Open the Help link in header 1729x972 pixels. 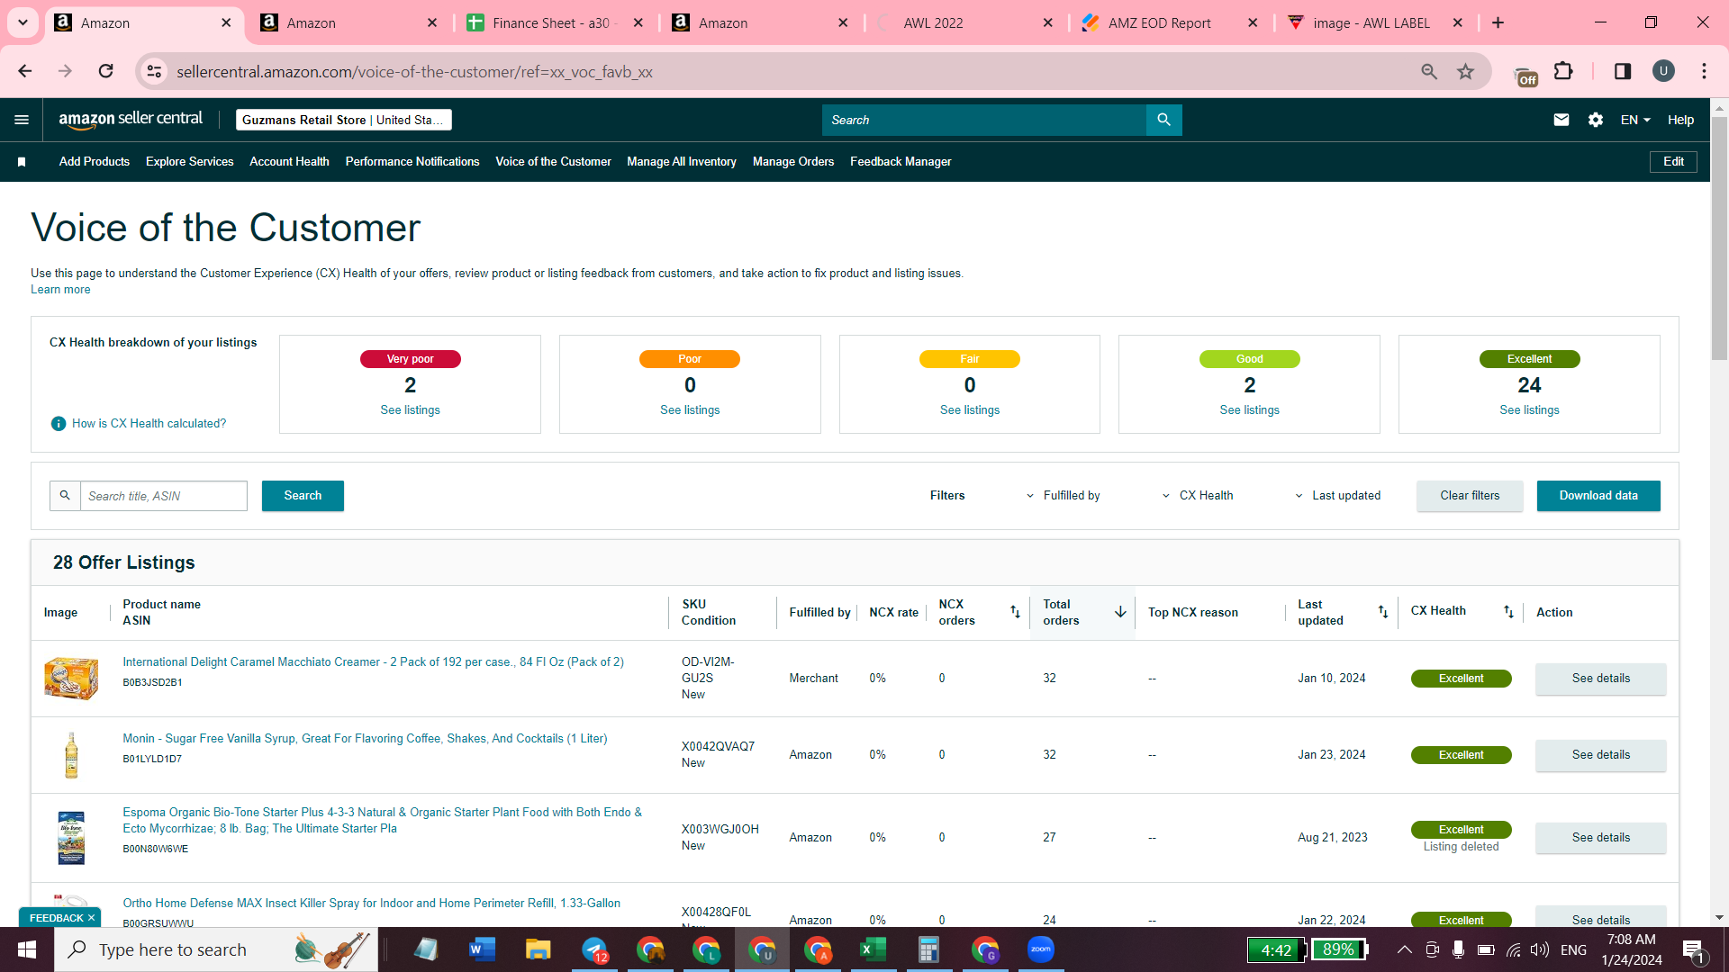tap(1680, 120)
